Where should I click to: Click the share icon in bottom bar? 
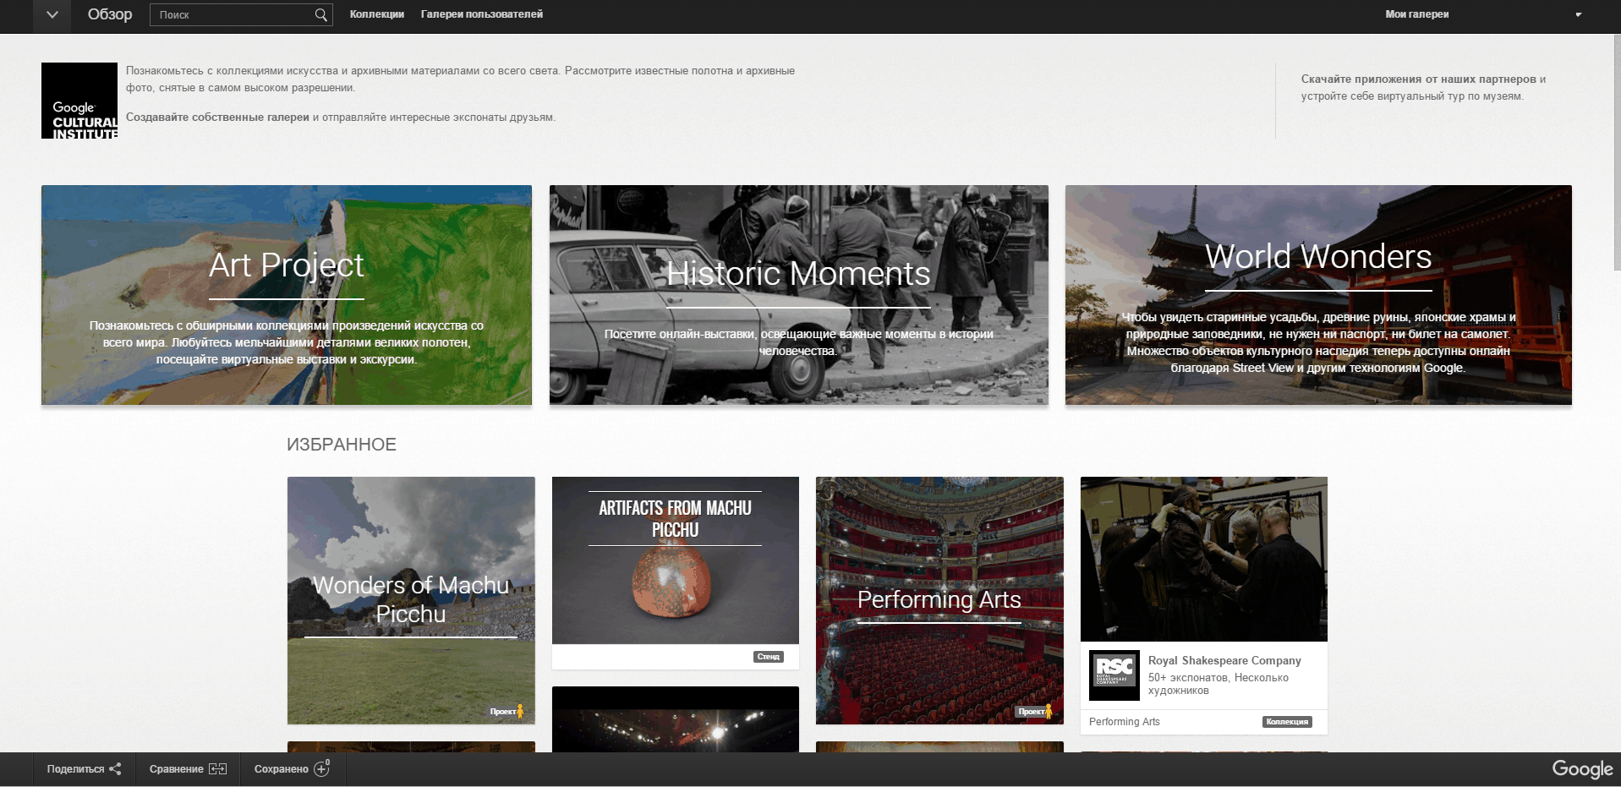click(115, 768)
